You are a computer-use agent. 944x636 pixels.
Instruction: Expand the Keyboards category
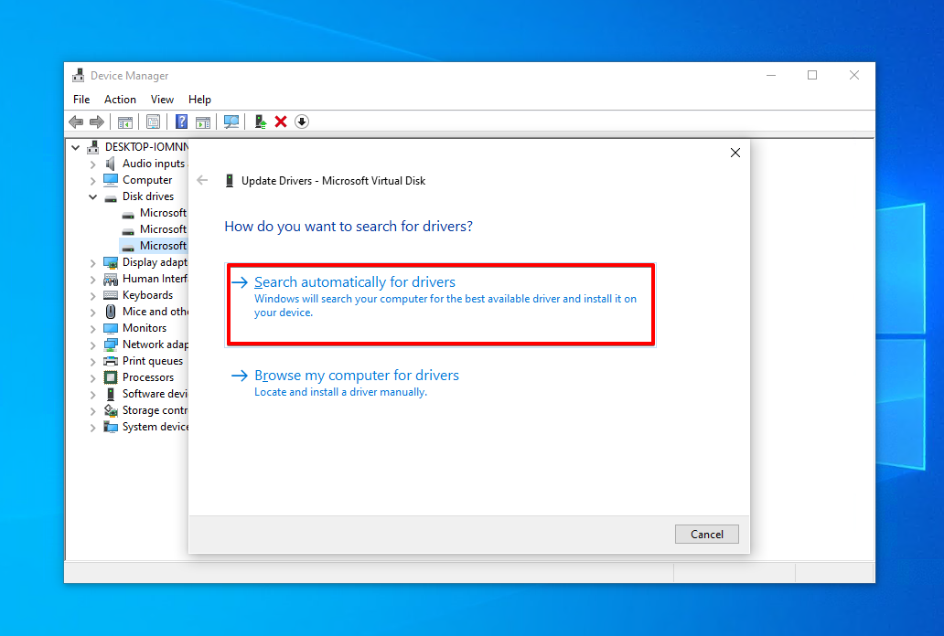click(92, 296)
